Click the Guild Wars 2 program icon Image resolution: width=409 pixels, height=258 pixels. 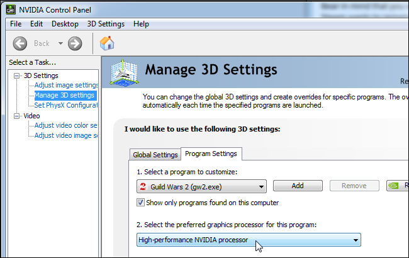[x=143, y=186]
